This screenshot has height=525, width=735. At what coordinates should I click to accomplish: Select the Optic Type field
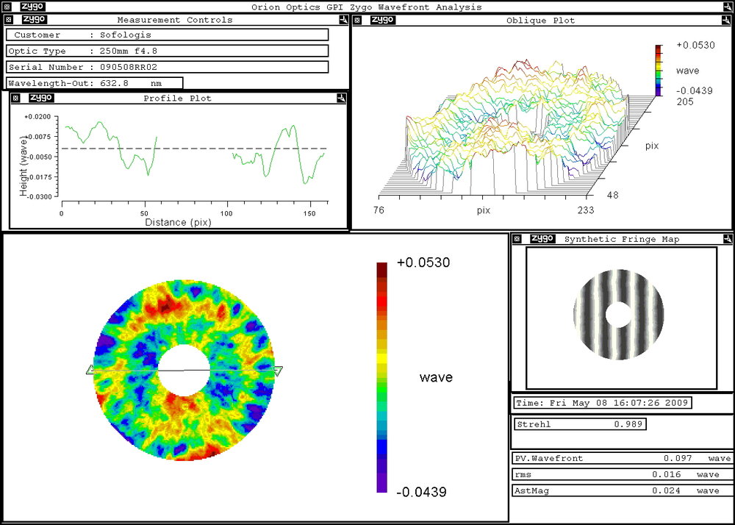click(168, 51)
